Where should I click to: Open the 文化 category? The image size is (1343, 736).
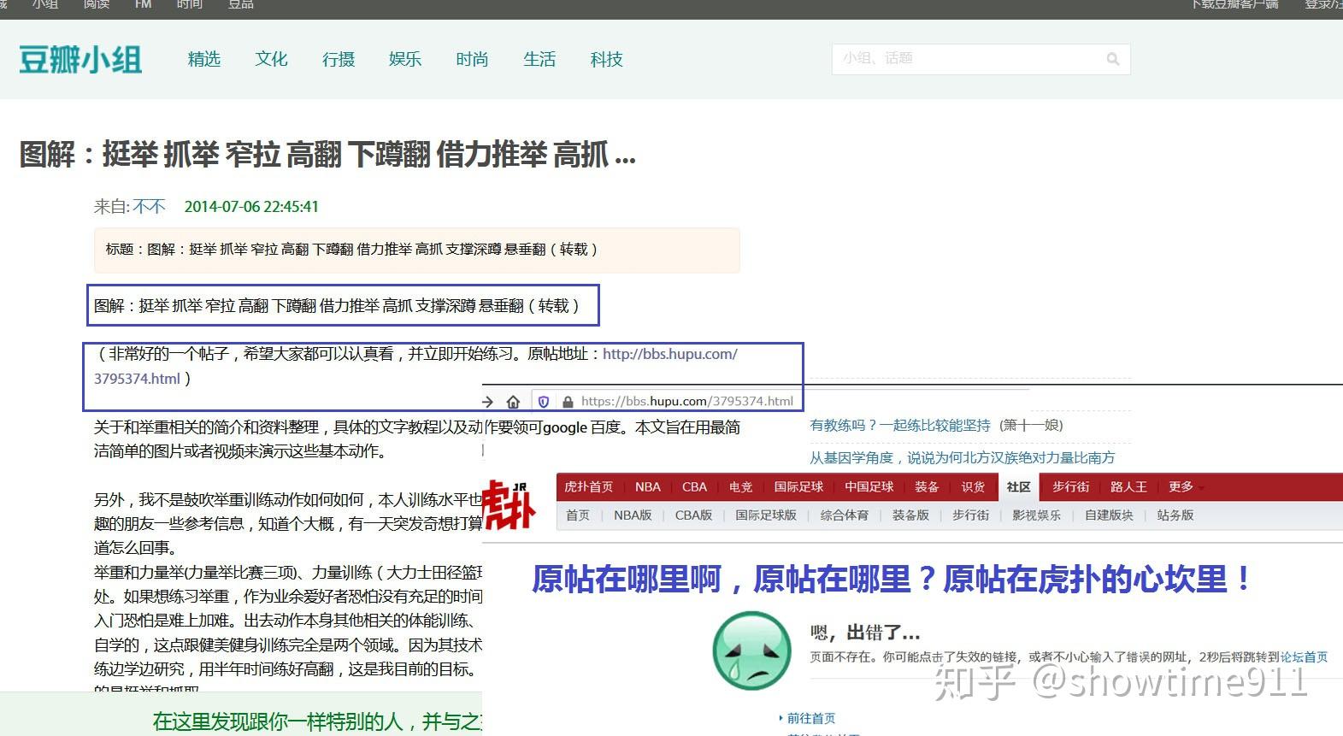(x=271, y=59)
